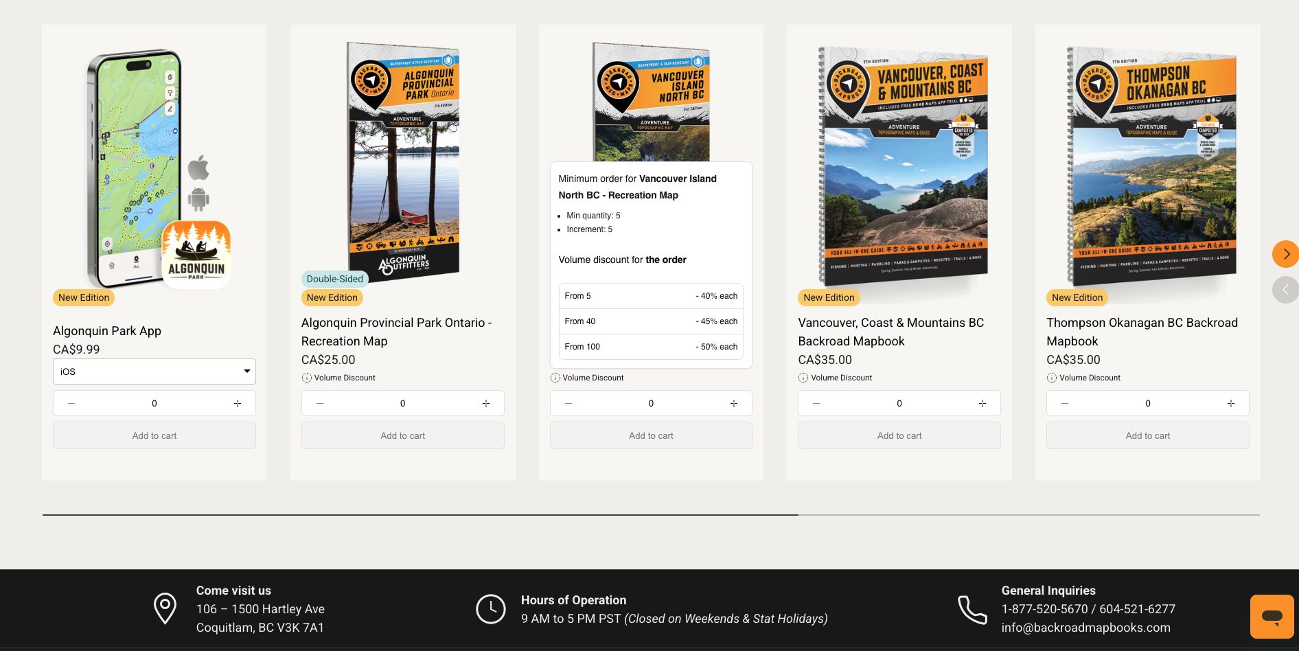Open the orange chat widget
Image resolution: width=1299 pixels, height=651 pixels.
[x=1272, y=616]
